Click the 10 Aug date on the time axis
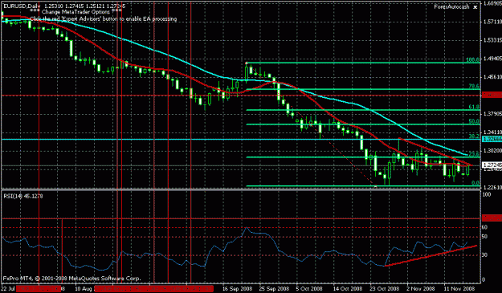The width and height of the screenshot is (502, 293). click(84, 289)
